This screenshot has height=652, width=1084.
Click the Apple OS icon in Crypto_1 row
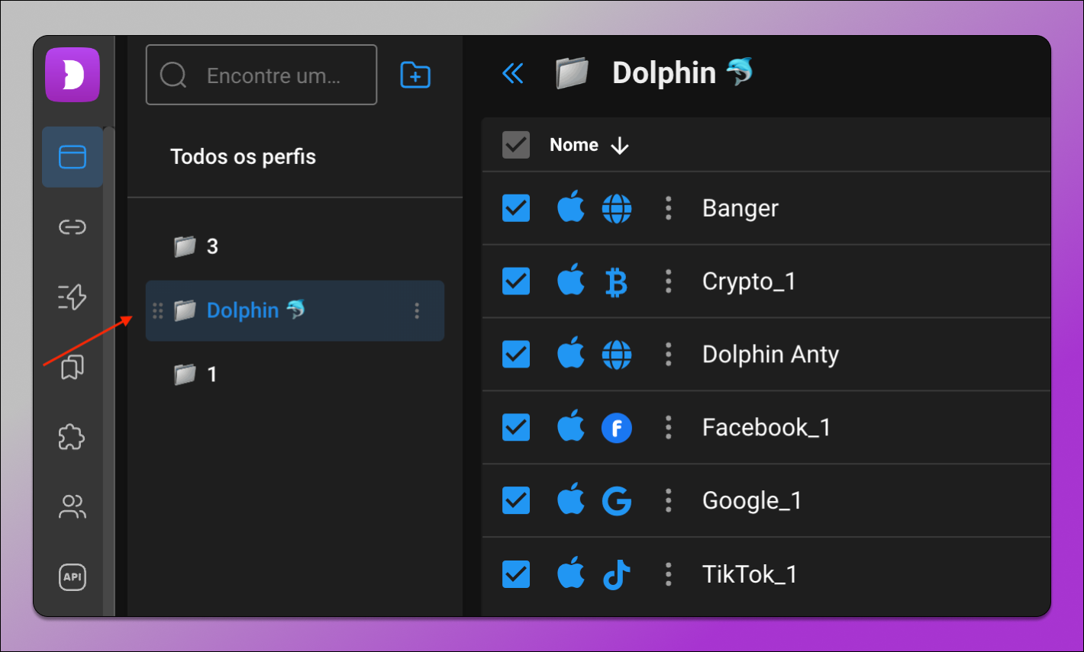tap(571, 280)
